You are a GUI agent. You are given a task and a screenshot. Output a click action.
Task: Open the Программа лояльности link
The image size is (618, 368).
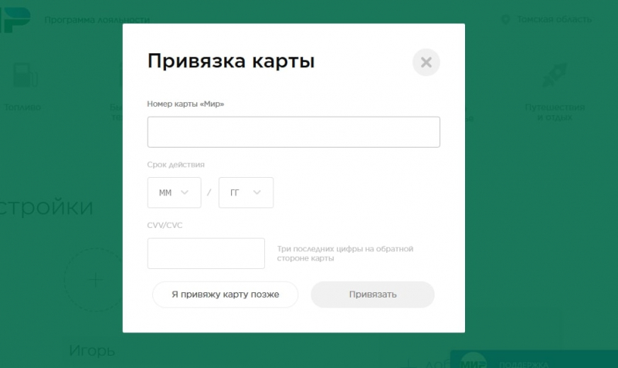coord(97,20)
